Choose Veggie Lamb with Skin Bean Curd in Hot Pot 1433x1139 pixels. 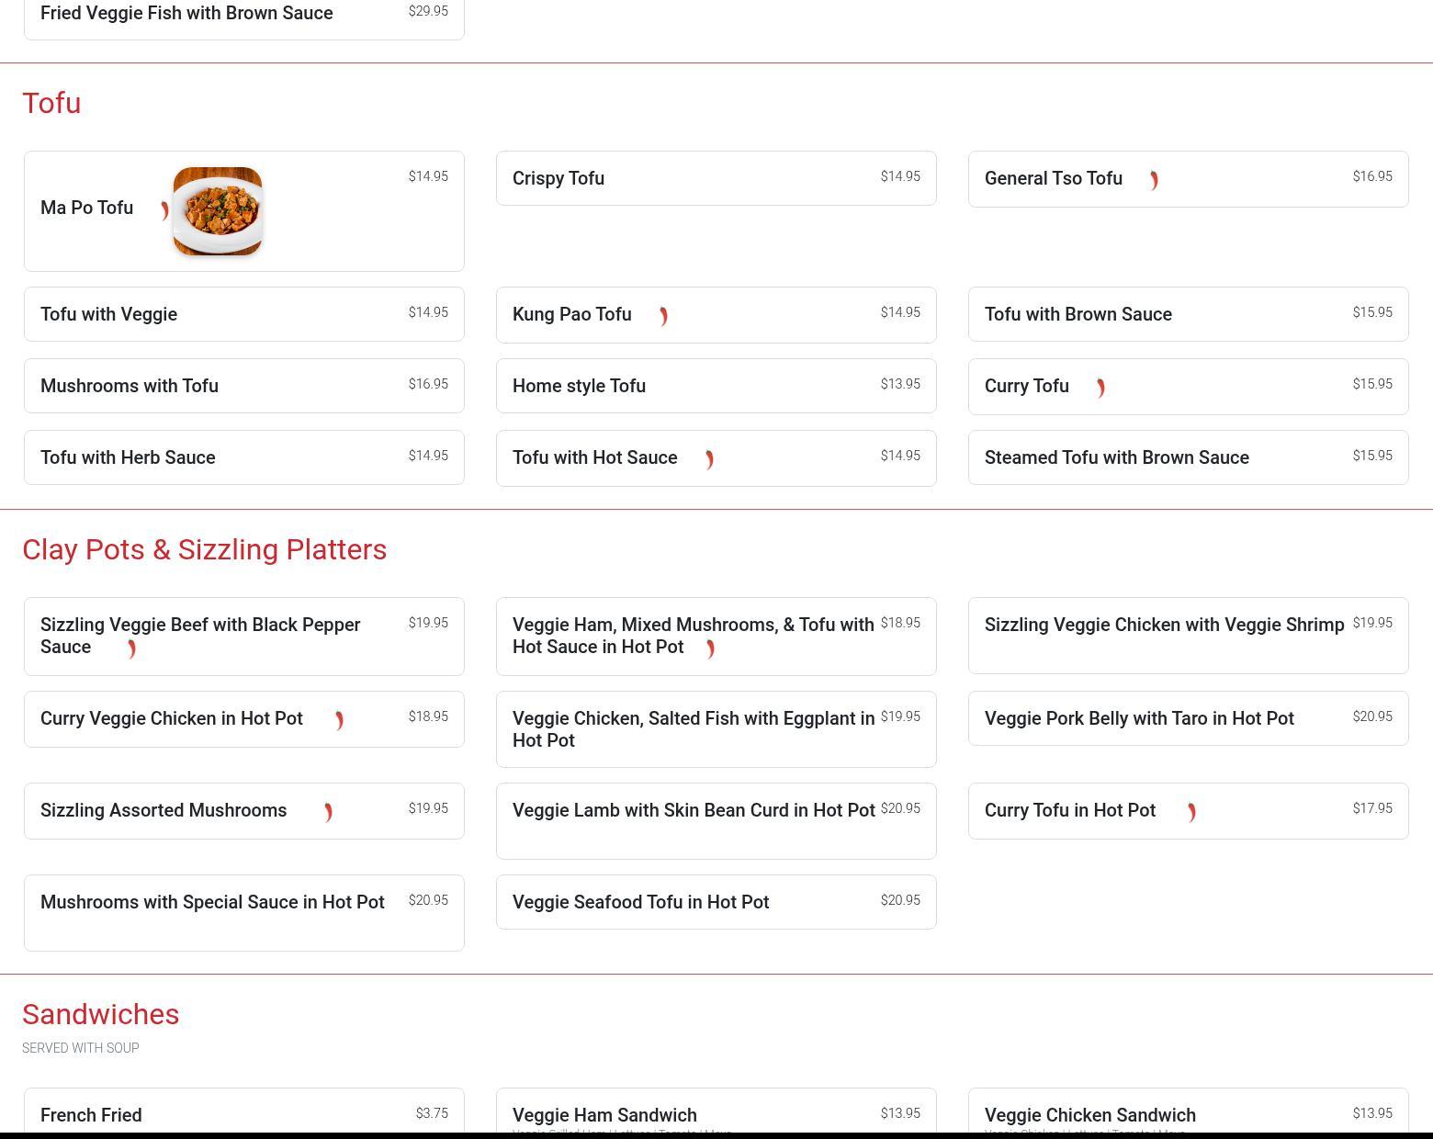click(694, 810)
